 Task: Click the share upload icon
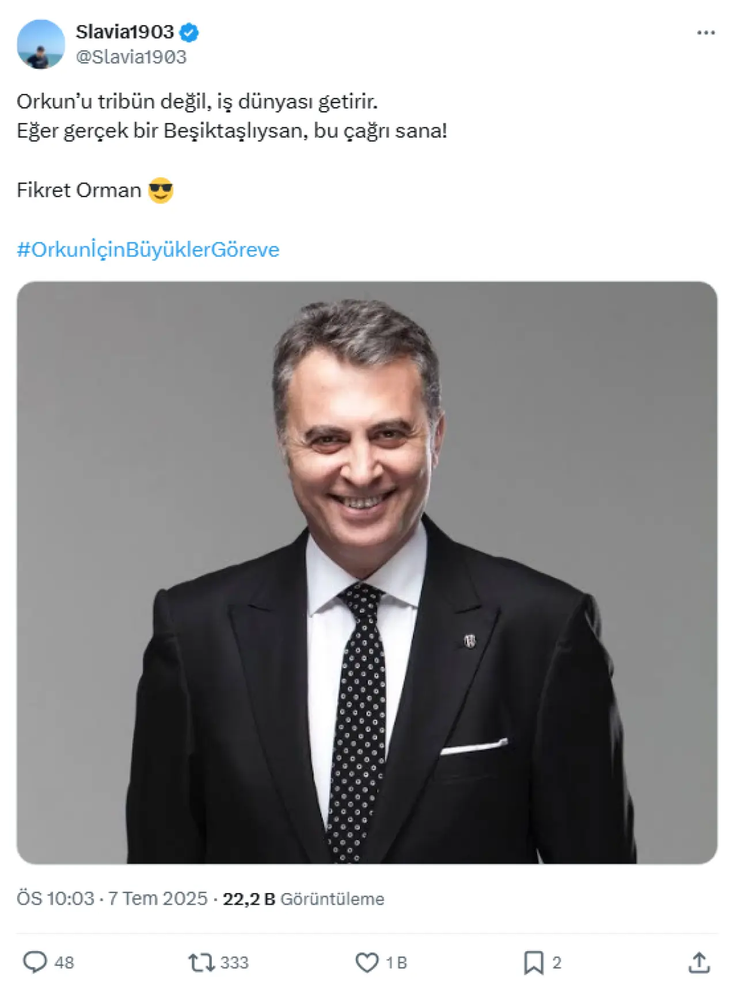[x=699, y=962]
